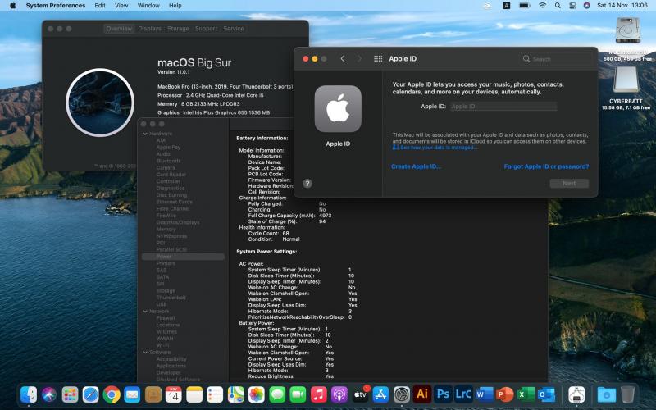Select Thunderbolt in System Information sidebar
This screenshot has height=410, width=656.
click(x=171, y=298)
